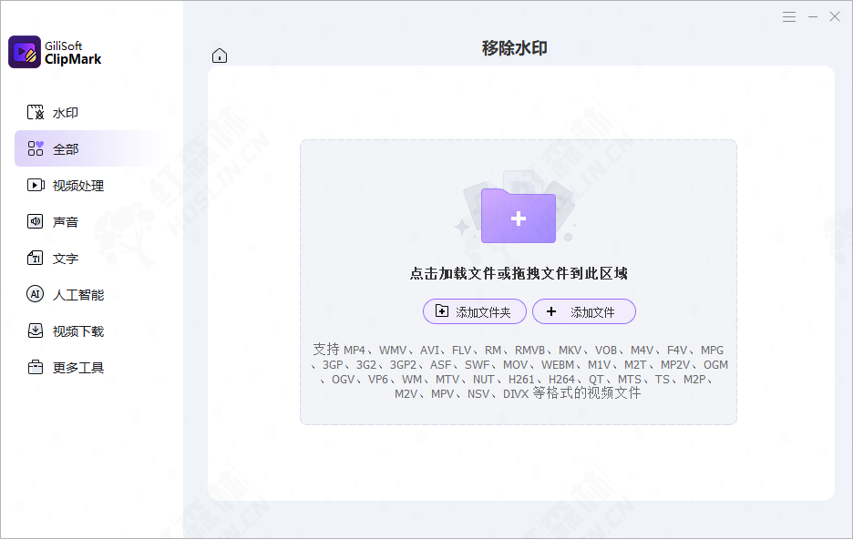
Task: Click the 添加文件 button
Action: pyautogui.click(x=584, y=311)
